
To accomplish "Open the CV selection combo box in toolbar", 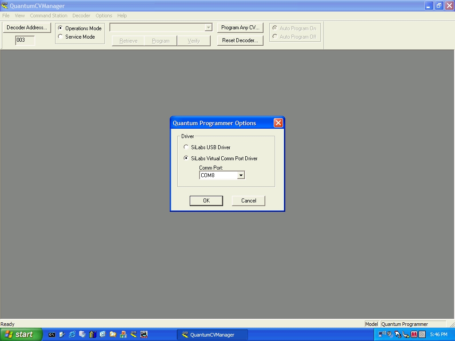I will 161,27.
